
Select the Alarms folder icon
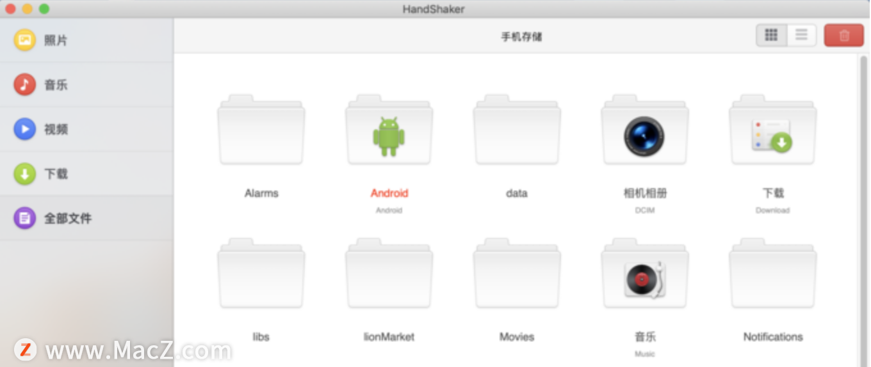[x=261, y=130]
